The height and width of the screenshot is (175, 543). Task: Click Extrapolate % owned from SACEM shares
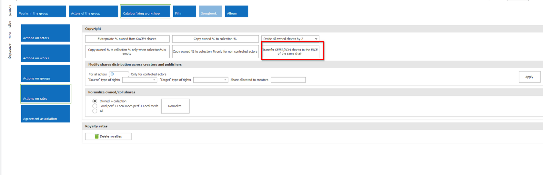tap(127, 39)
